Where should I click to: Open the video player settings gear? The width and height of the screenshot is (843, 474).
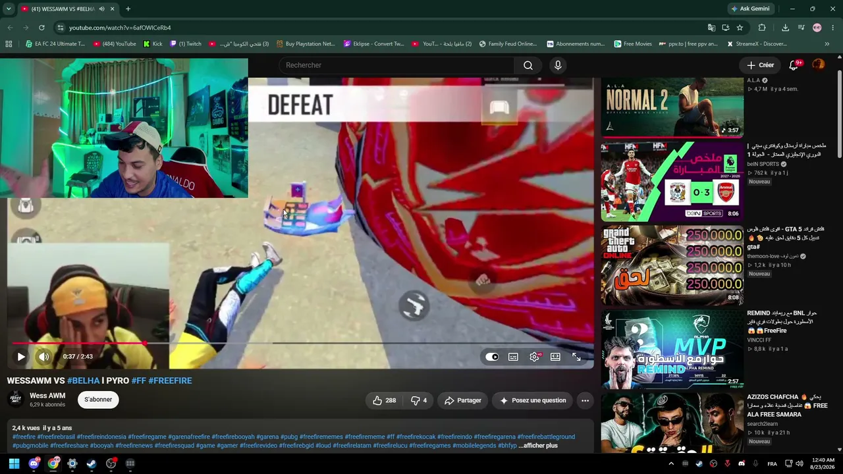click(534, 357)
